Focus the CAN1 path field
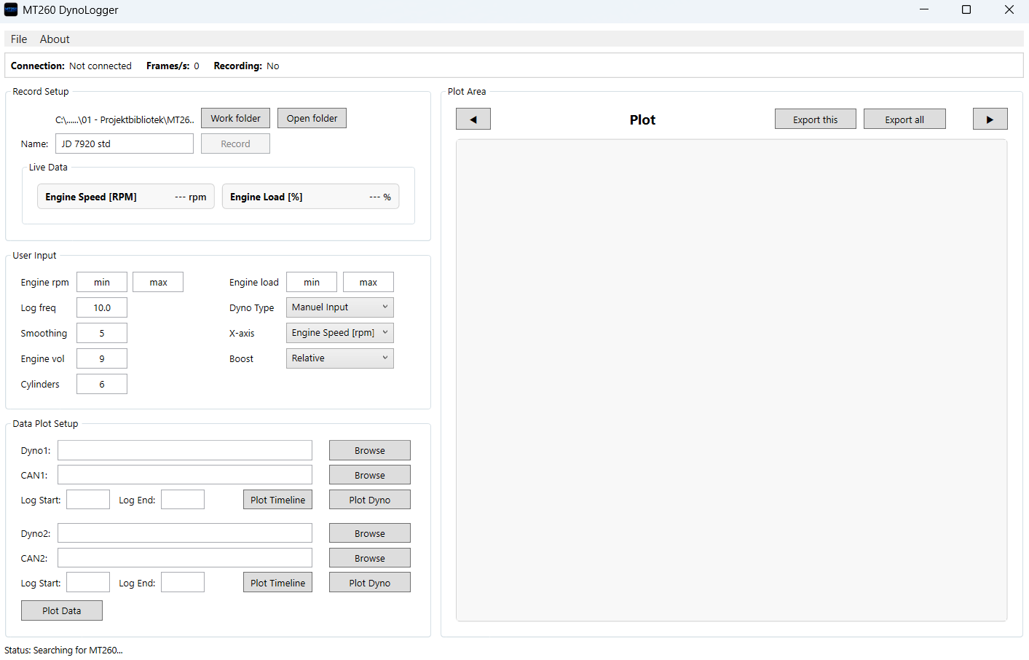The image size is (1029, 660). [185, 475]
